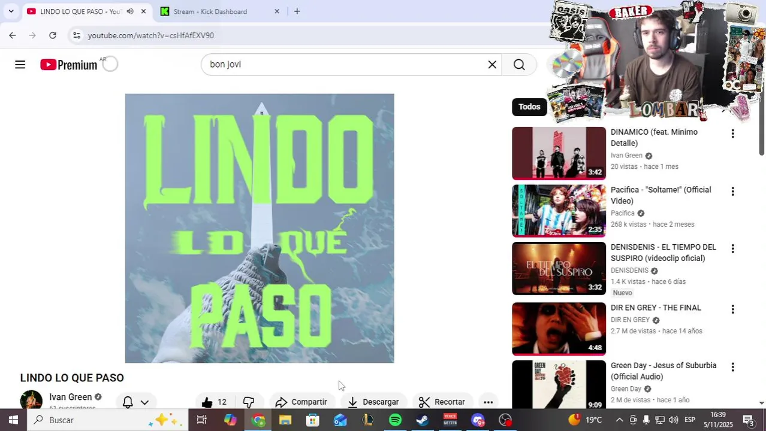Clip the video using Recortar
Screen dimensions: 766x431
(x=442, y=402)
